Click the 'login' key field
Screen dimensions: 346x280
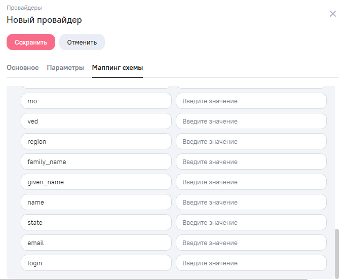point(96,263)
